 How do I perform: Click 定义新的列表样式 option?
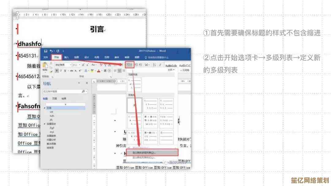144,157
